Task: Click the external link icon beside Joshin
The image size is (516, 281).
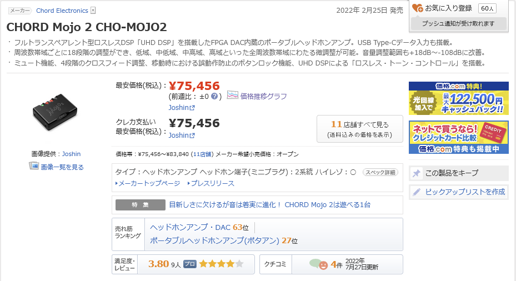Action: [192, 108]
